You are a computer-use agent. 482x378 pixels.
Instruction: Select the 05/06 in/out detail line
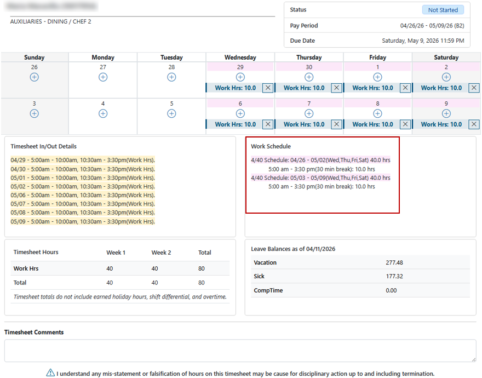pos(83,195)
